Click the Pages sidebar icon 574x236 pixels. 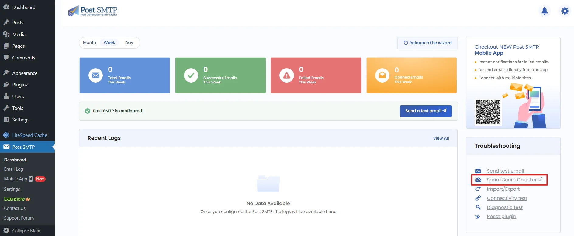tap(6, 46)
